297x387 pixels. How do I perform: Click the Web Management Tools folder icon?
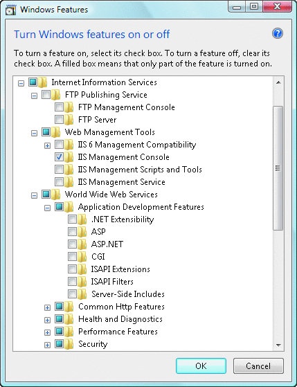55,132
